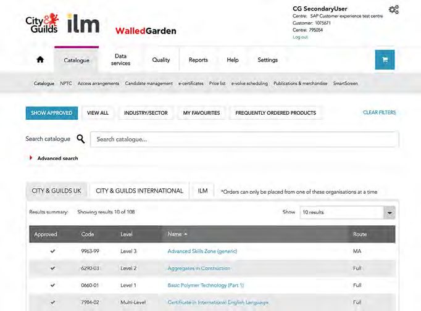Open Price list submenu item
Viewport: 421px width, 311px height.
(217, 83)
